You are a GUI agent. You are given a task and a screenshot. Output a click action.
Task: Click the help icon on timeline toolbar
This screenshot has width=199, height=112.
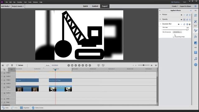coord(156,65)
